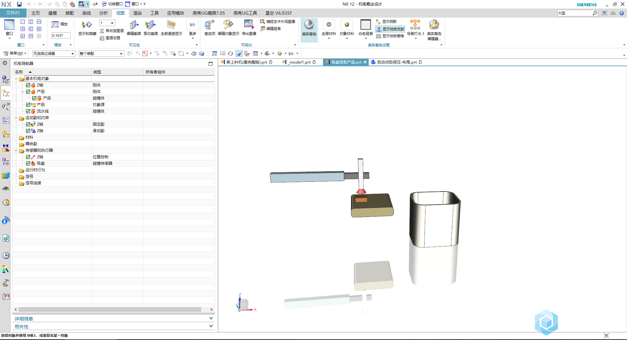Click the Help question mark icon
Image resolution: width=627 pixels, height=340 pixels.
[621, 13]
